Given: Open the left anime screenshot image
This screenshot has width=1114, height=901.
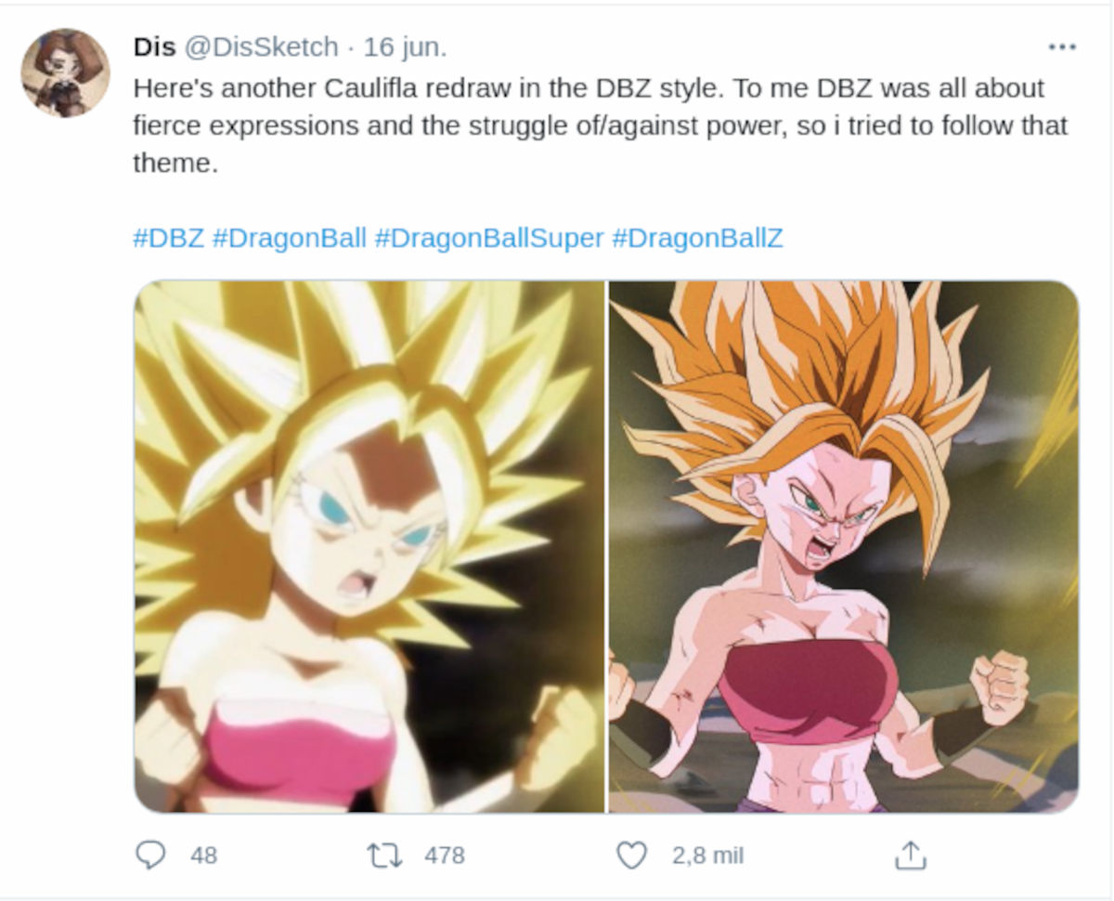Looking at the screenshot, I should [369, 546].
